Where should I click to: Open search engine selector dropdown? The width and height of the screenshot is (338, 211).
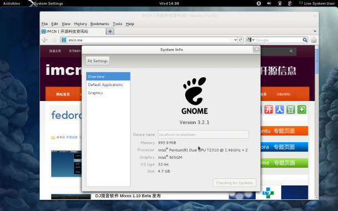pos(251,40)
